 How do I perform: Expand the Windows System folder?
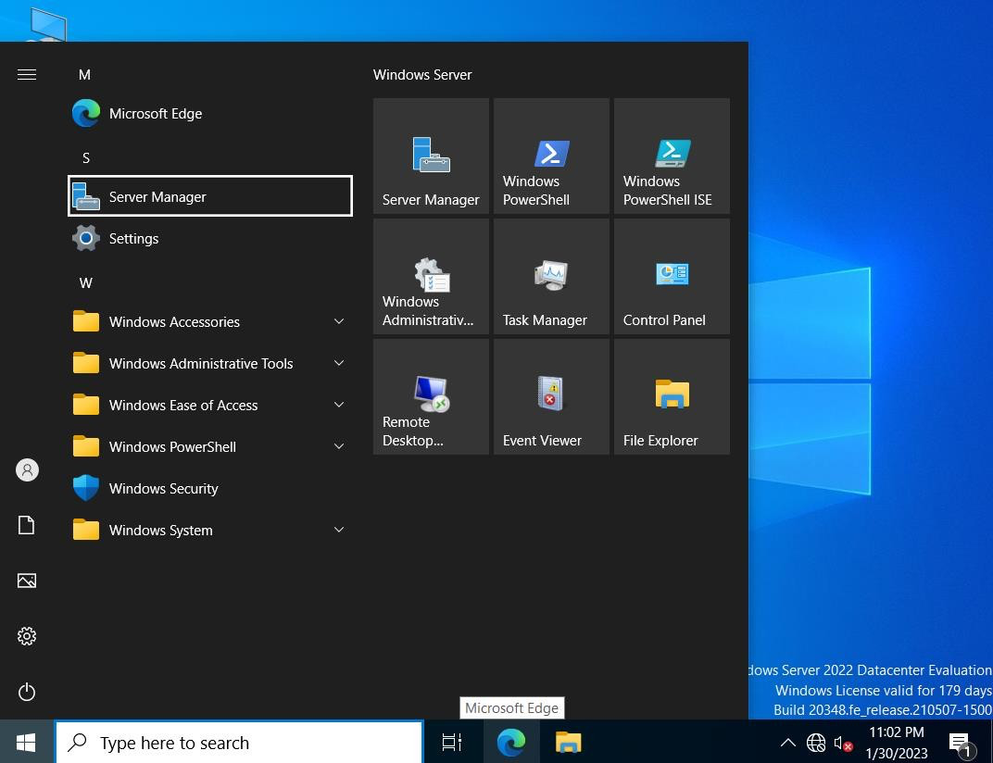209,530
